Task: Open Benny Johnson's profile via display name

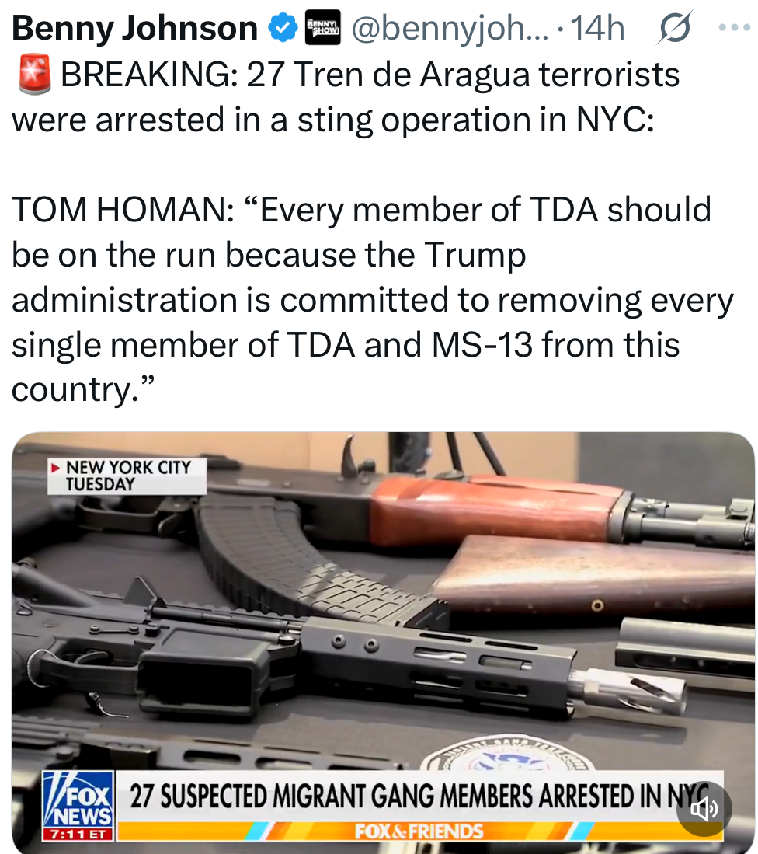Action: click(134, 28)
